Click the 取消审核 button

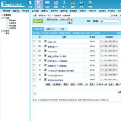click(57, 84)
